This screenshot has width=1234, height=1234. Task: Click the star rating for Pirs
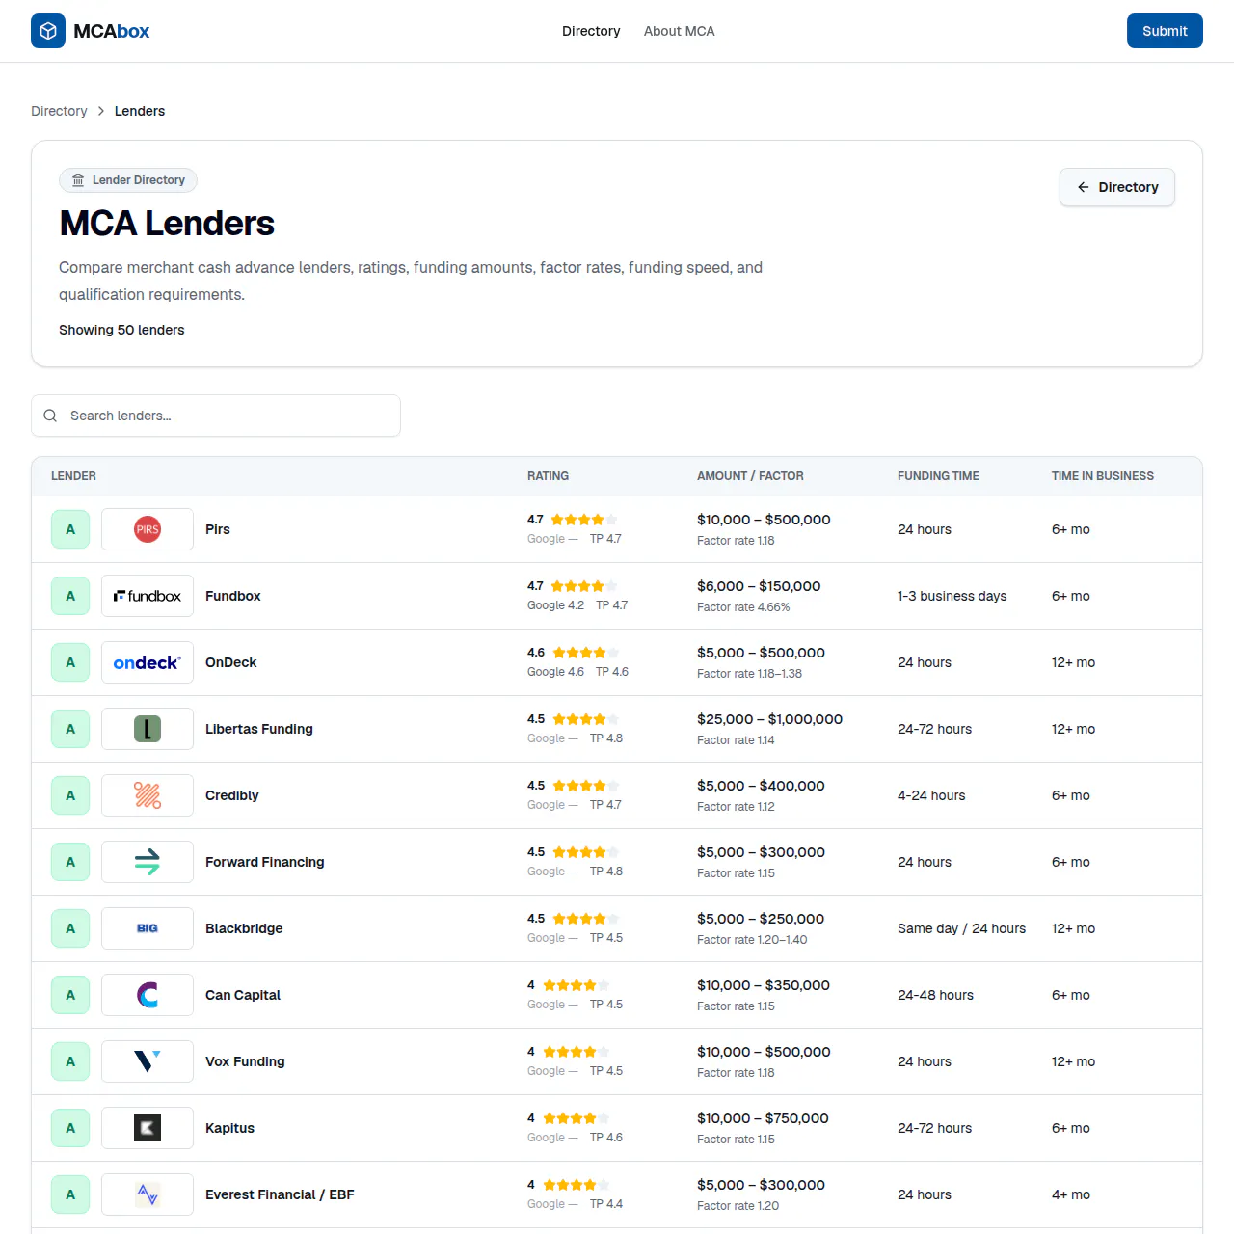click(x=584, y=520)
